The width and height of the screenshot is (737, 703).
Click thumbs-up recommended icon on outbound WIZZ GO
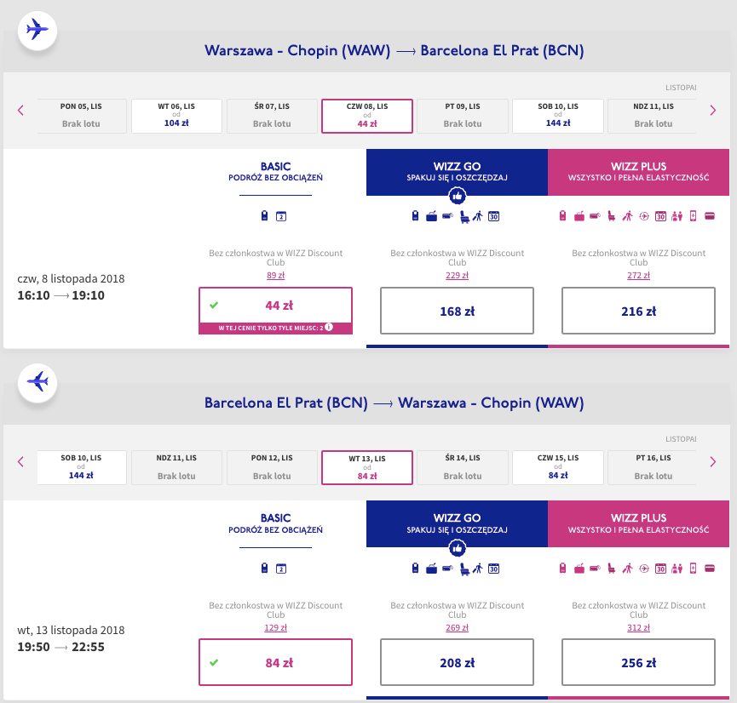point(457,196)
